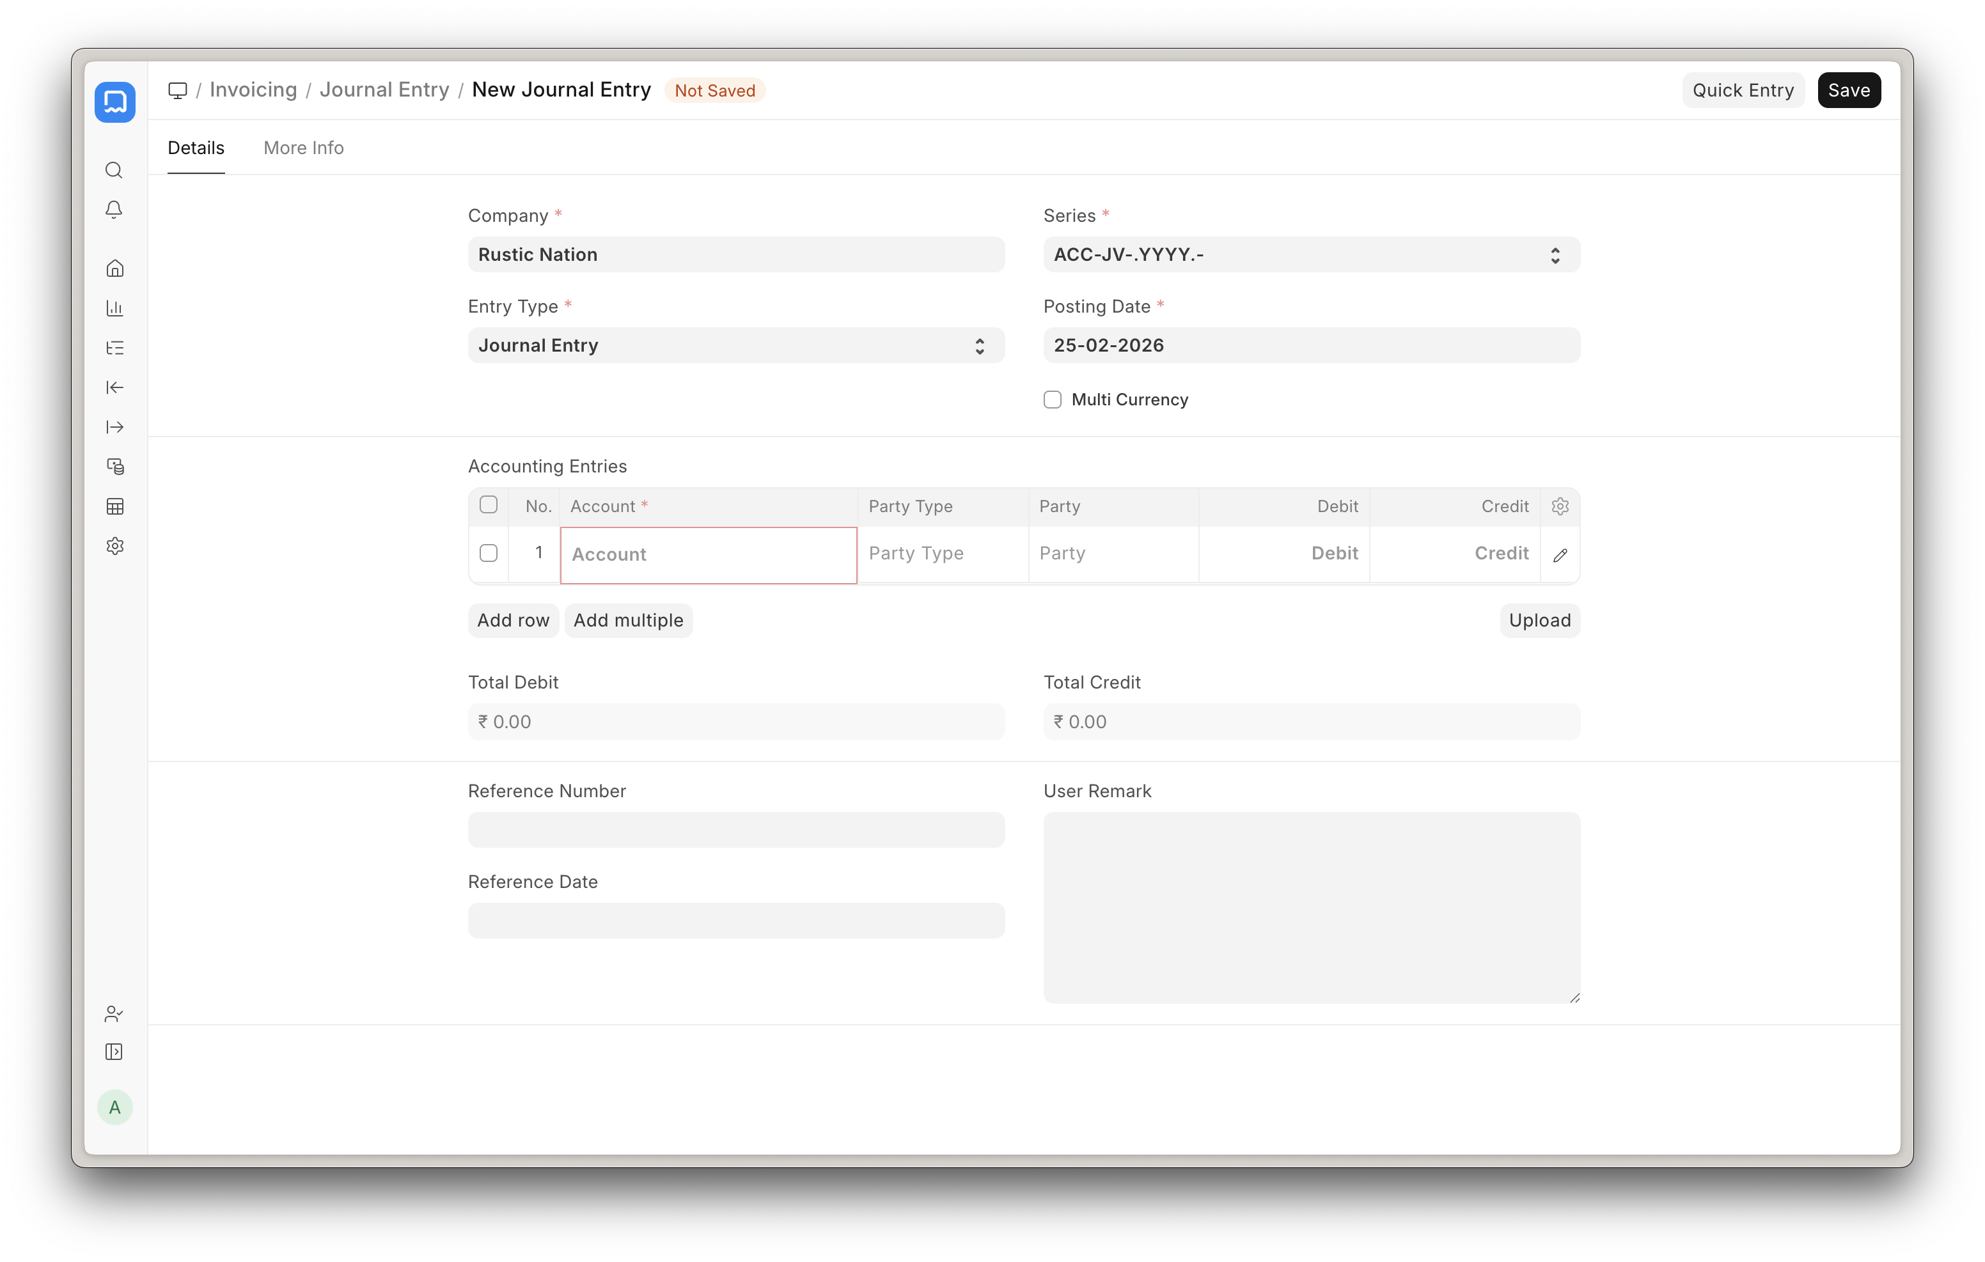Click the Add row button
The image size is (1985, 1262).
pos(513,620)
